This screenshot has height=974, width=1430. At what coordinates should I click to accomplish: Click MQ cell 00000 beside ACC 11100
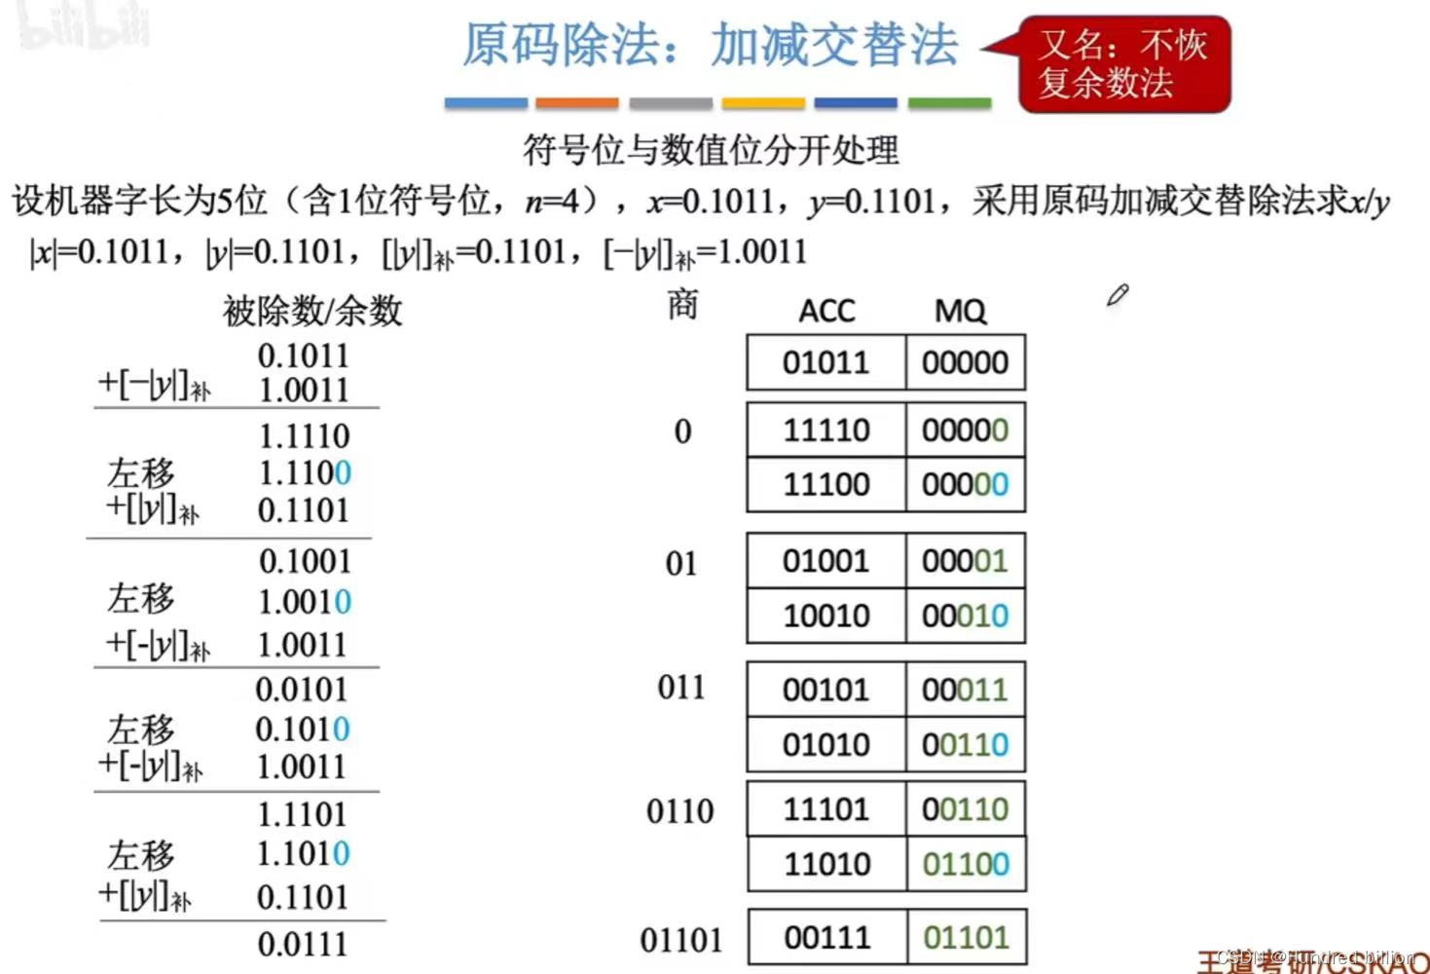click(966, 484)
